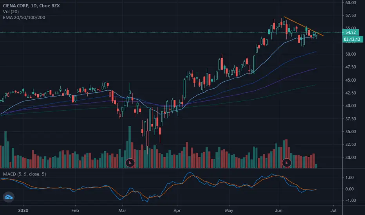
Task: Click the Apr date axis label
Action: coord(177,210)
